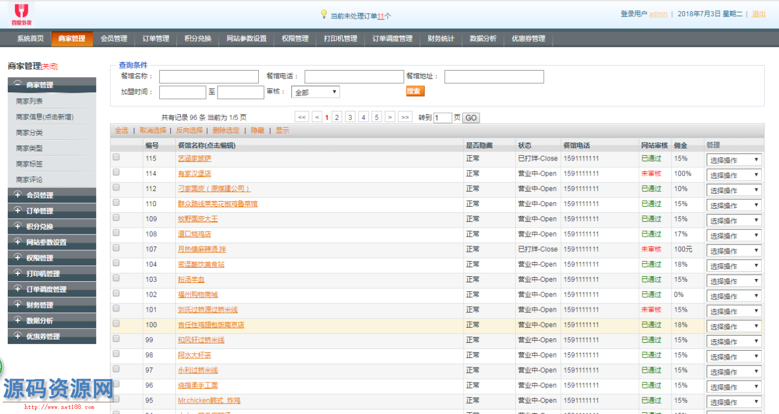Open 选择操作 dropdown for 和风轩过桥米线
Screen dimensions: 779x414
point(734,341)
